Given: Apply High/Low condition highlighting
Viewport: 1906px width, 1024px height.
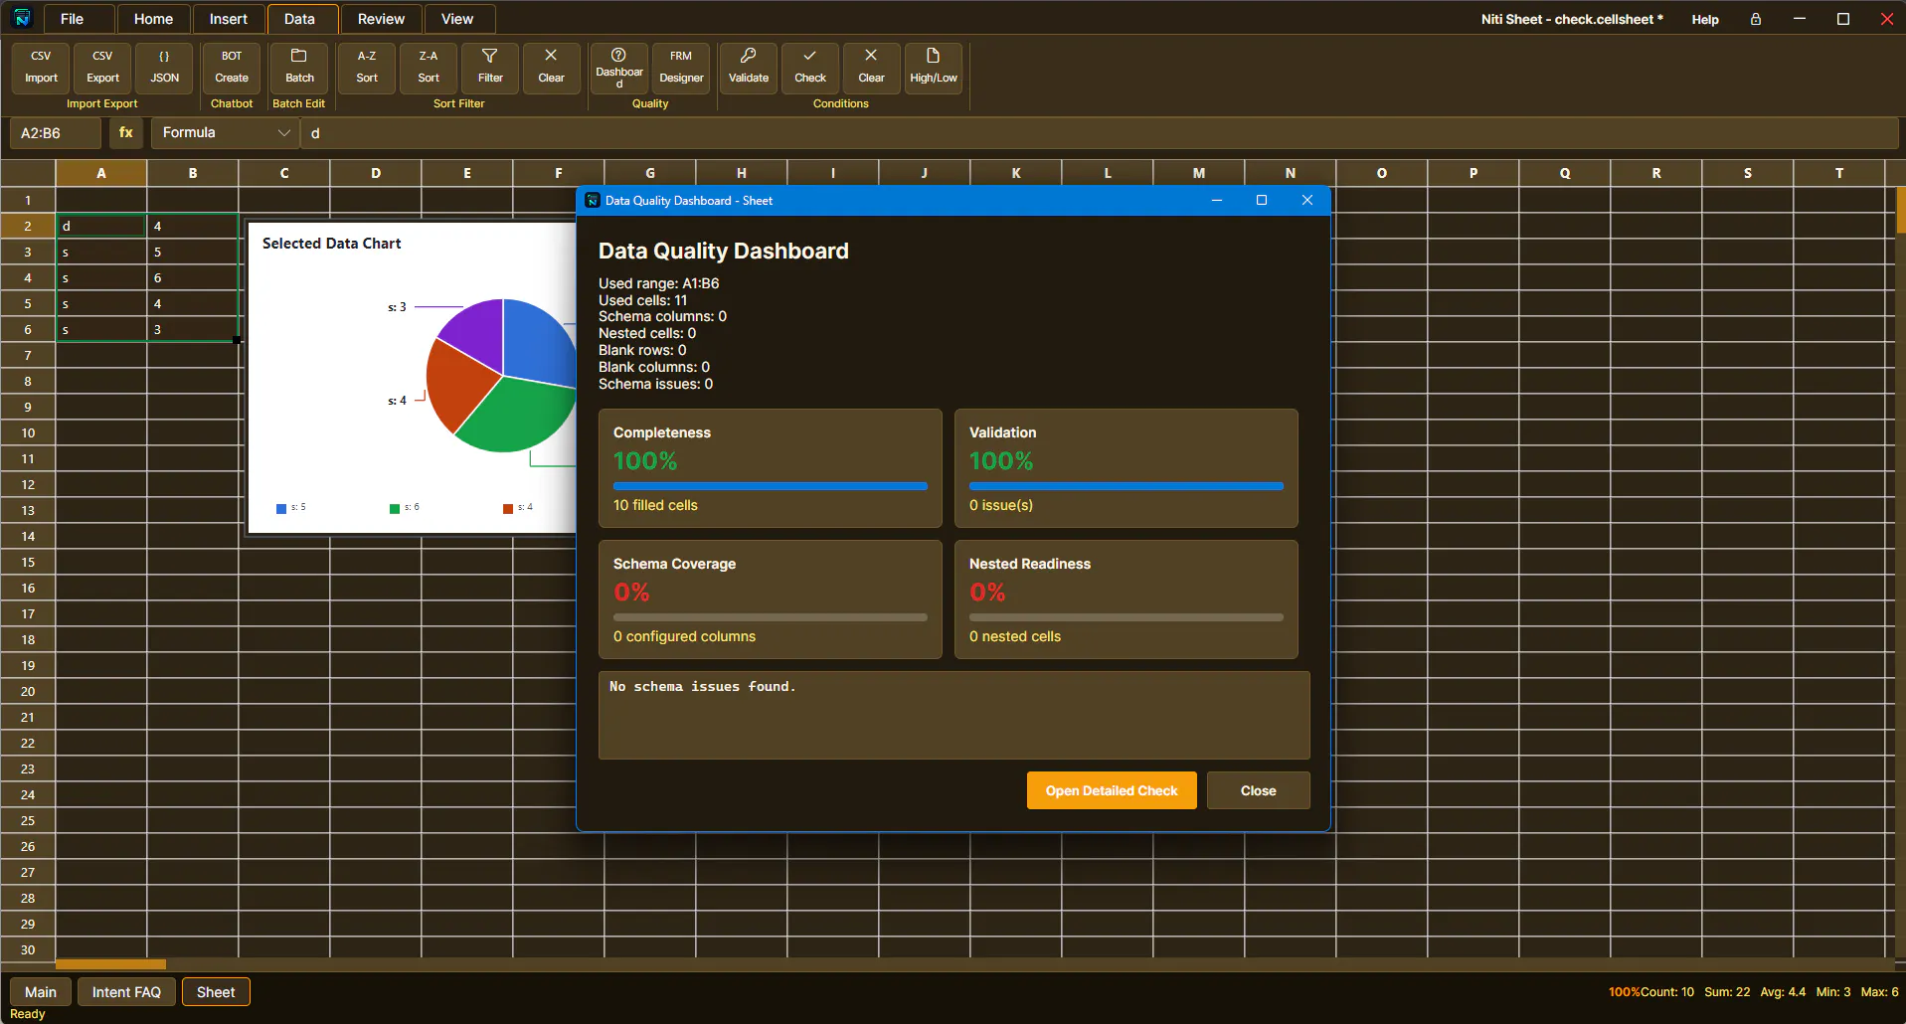Looking at the screenshot, I should click(934, 68).
